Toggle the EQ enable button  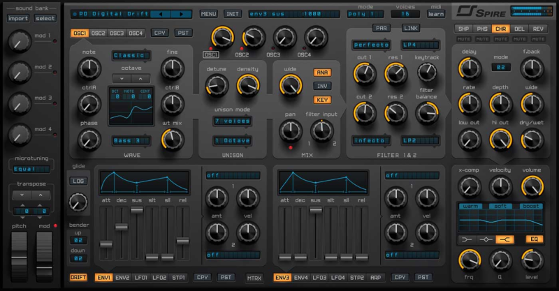[534, 239]
